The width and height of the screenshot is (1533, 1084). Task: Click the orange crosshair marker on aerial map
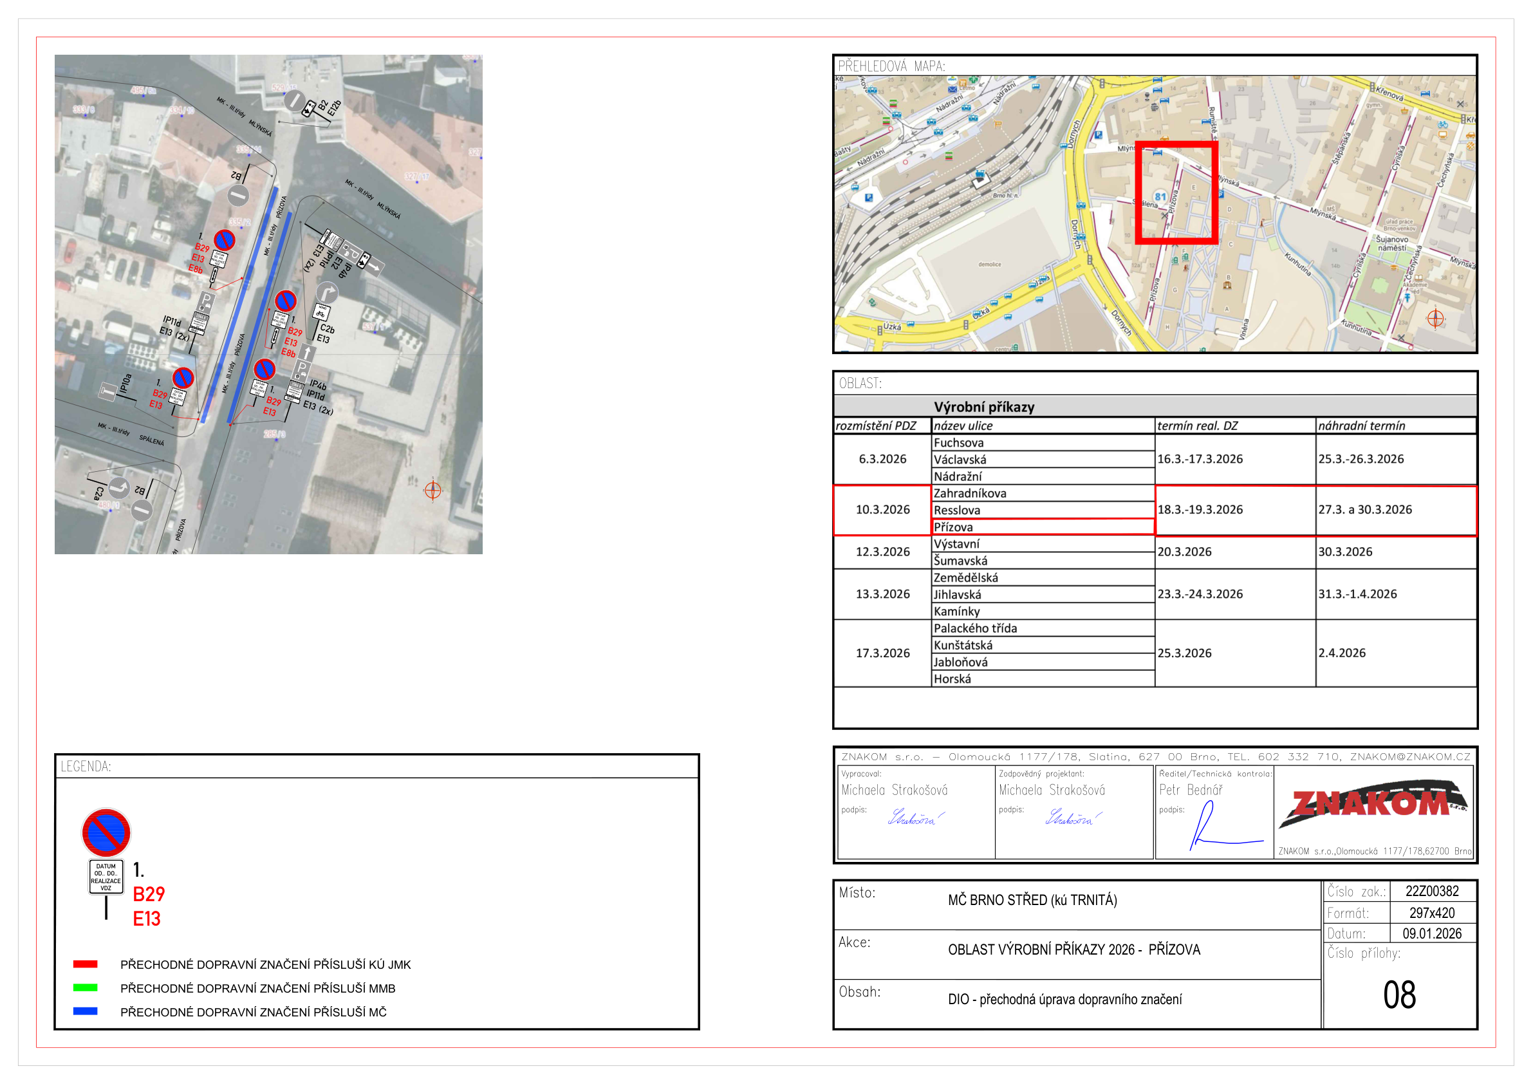pyautogui.click(x=432, y=491)
